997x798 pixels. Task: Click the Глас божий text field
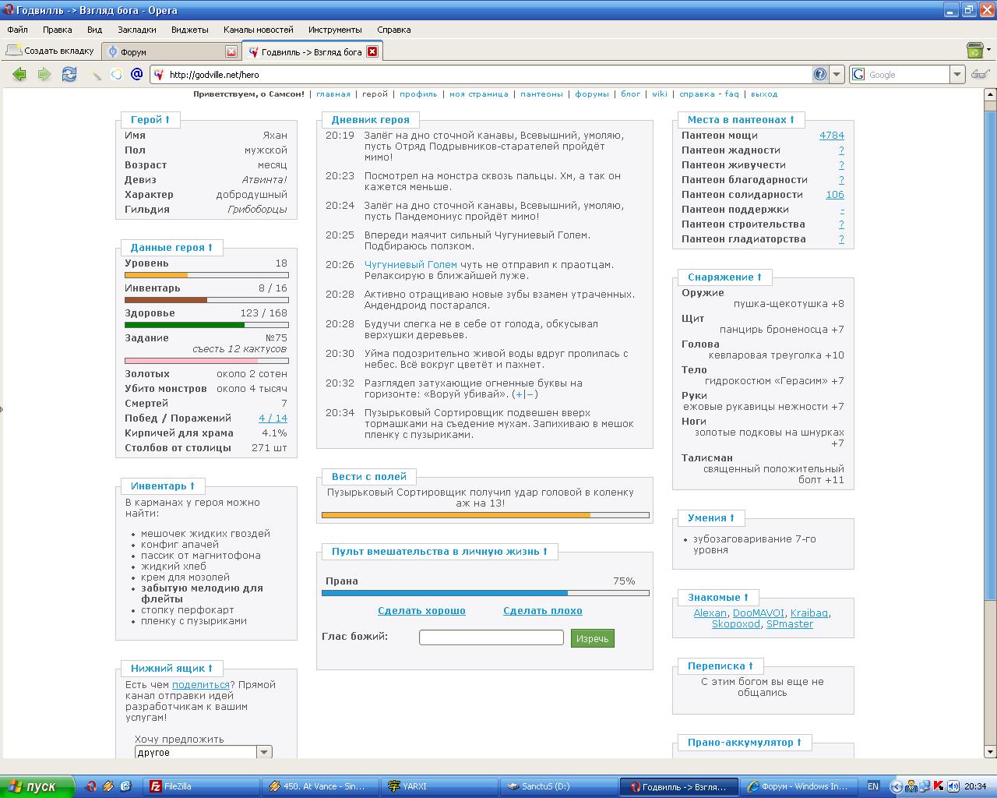pyautogui.click(x=491, y=637)
